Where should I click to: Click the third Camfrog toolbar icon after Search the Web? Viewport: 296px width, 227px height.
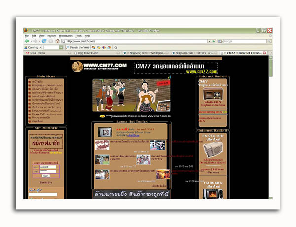(104, 47)
